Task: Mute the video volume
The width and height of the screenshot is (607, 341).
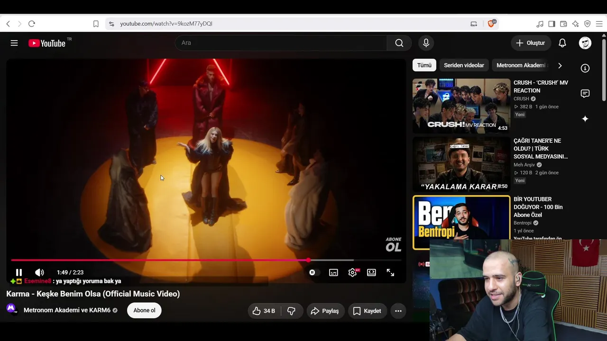Action: click(39, 272)
